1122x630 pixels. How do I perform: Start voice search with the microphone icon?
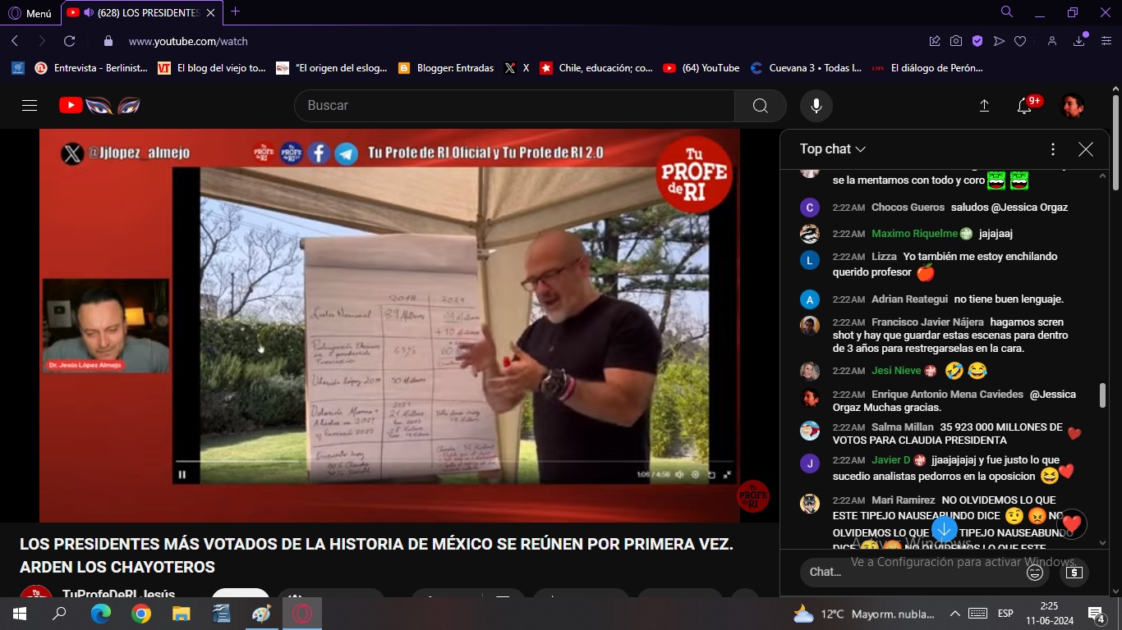click(x=816, y=105)
